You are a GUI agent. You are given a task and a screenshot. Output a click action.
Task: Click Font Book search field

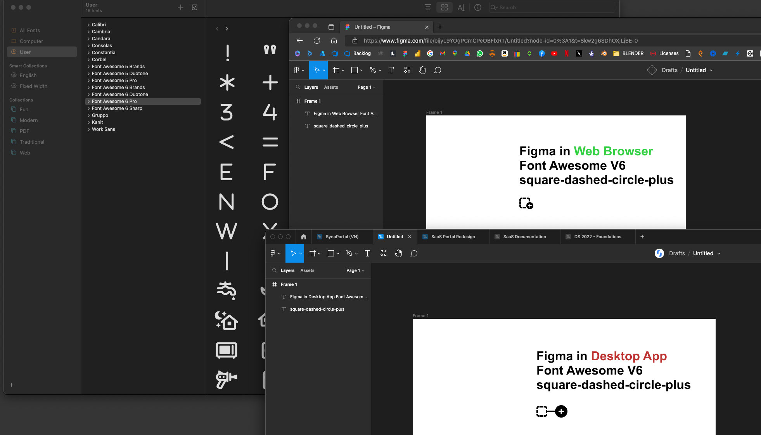[x=552, y=7]
